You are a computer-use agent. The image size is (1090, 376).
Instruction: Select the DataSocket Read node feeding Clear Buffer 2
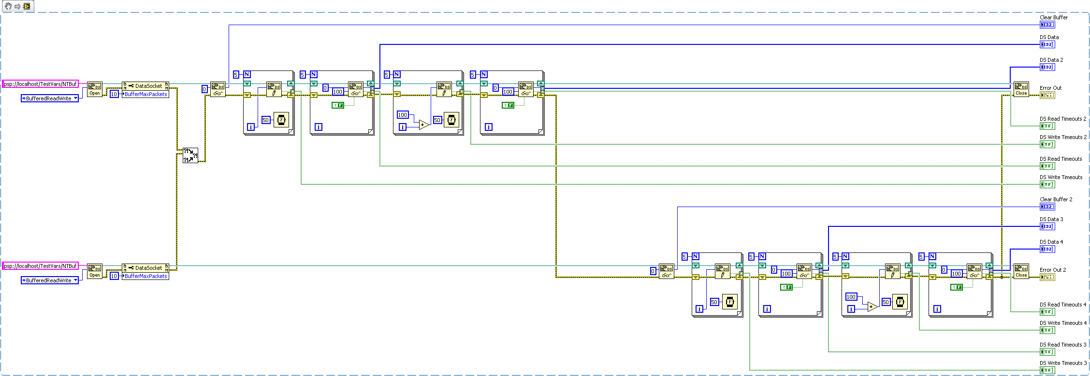click(x=666, y=271)
